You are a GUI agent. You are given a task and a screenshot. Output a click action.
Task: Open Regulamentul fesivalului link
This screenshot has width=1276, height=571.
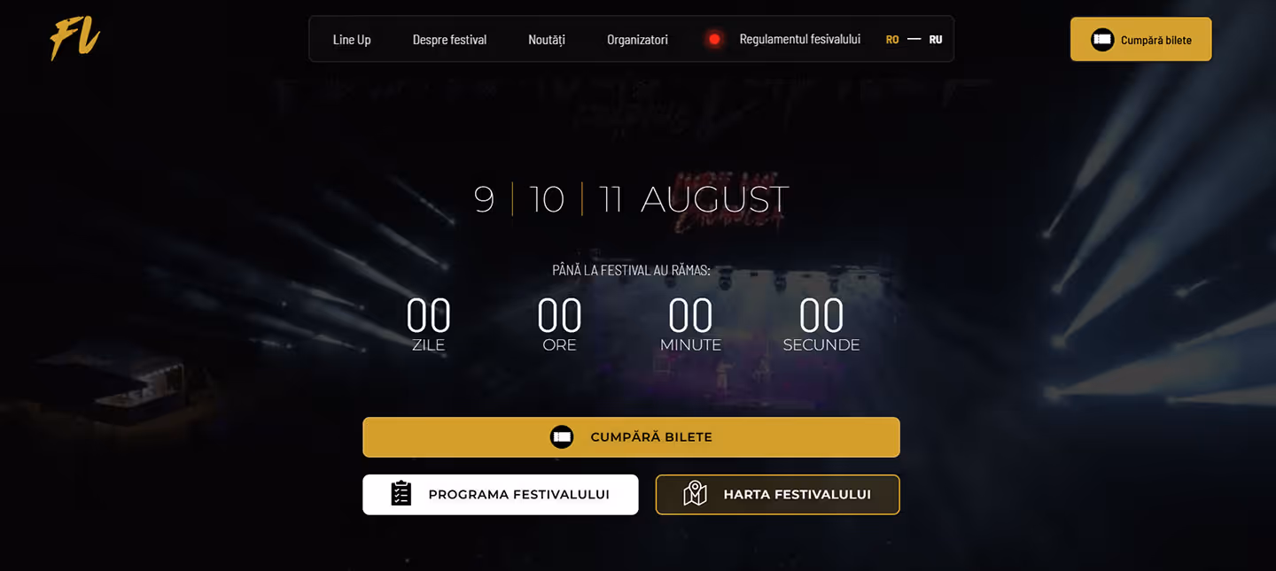[x=800, y=39]
